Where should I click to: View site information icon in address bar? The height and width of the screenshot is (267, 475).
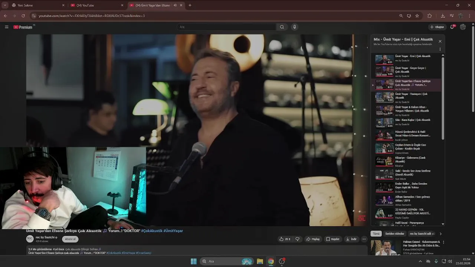(34, 16)
